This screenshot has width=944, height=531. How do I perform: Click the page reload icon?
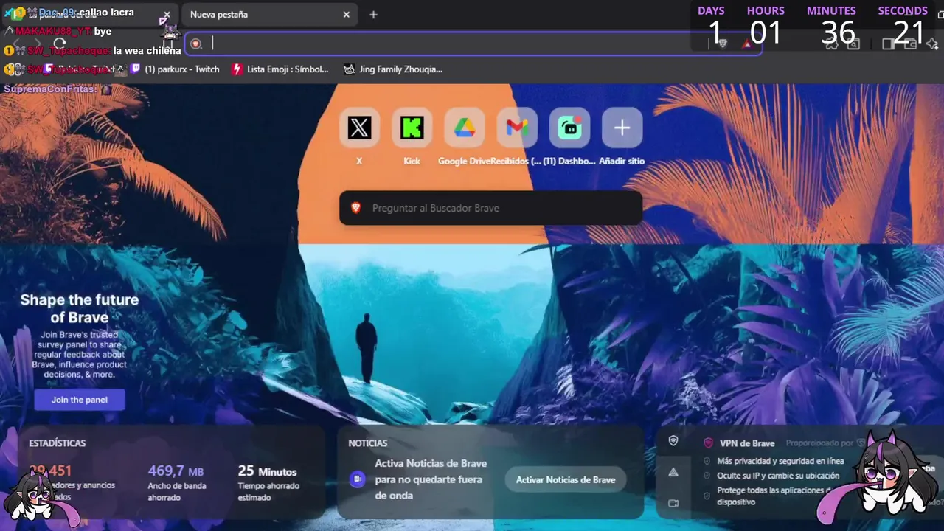coord(60,44)
